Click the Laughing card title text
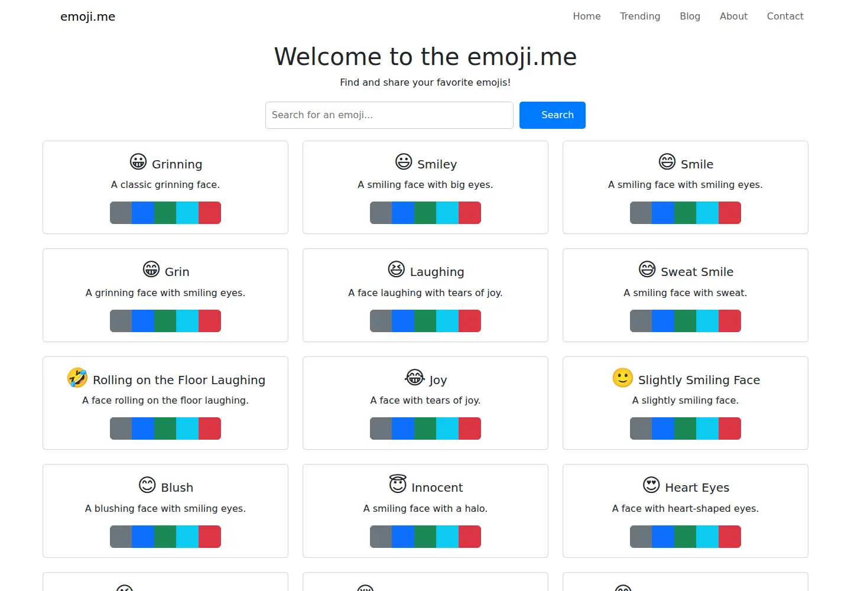The height and width of the screenshot is (591, 851). point(437,272)
